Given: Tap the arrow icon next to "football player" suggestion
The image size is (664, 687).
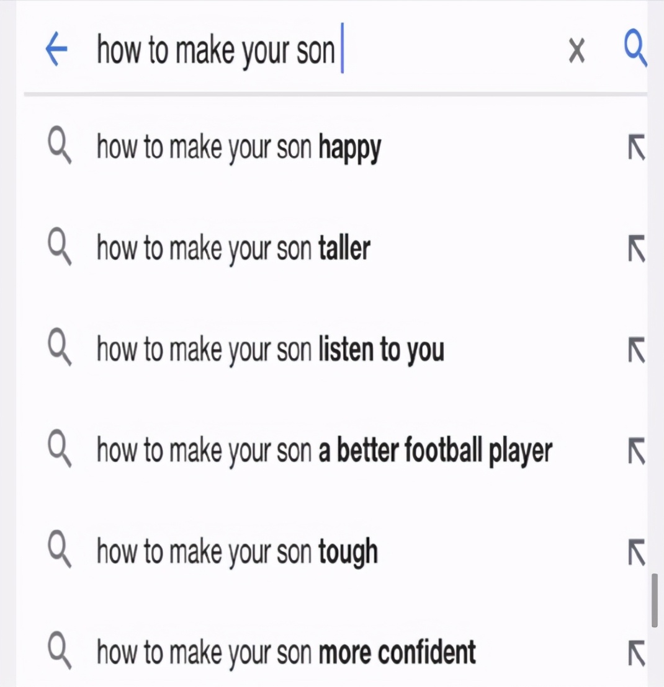Looking at the screenshot, I should pyautogui.click(x=636, y=451).
